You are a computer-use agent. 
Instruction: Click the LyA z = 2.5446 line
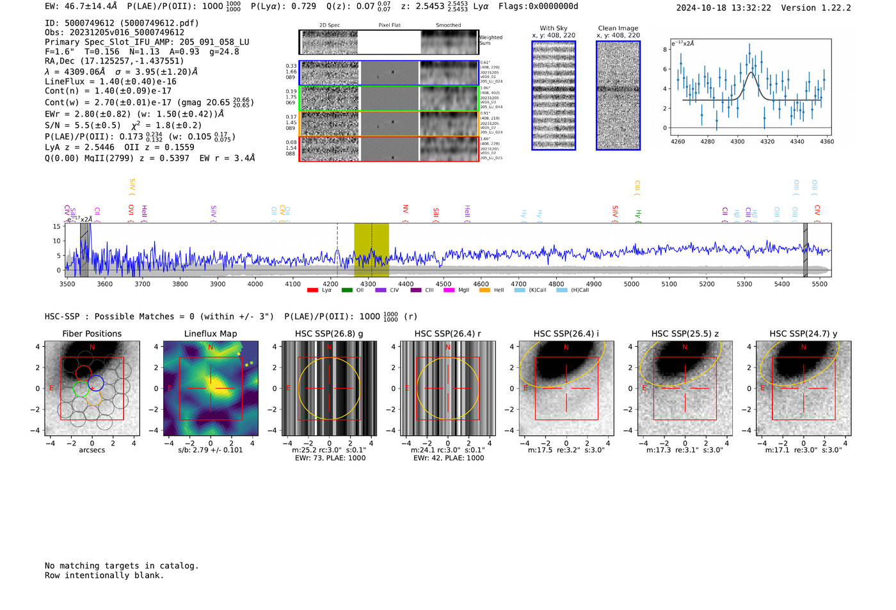(x=80, y=147)
